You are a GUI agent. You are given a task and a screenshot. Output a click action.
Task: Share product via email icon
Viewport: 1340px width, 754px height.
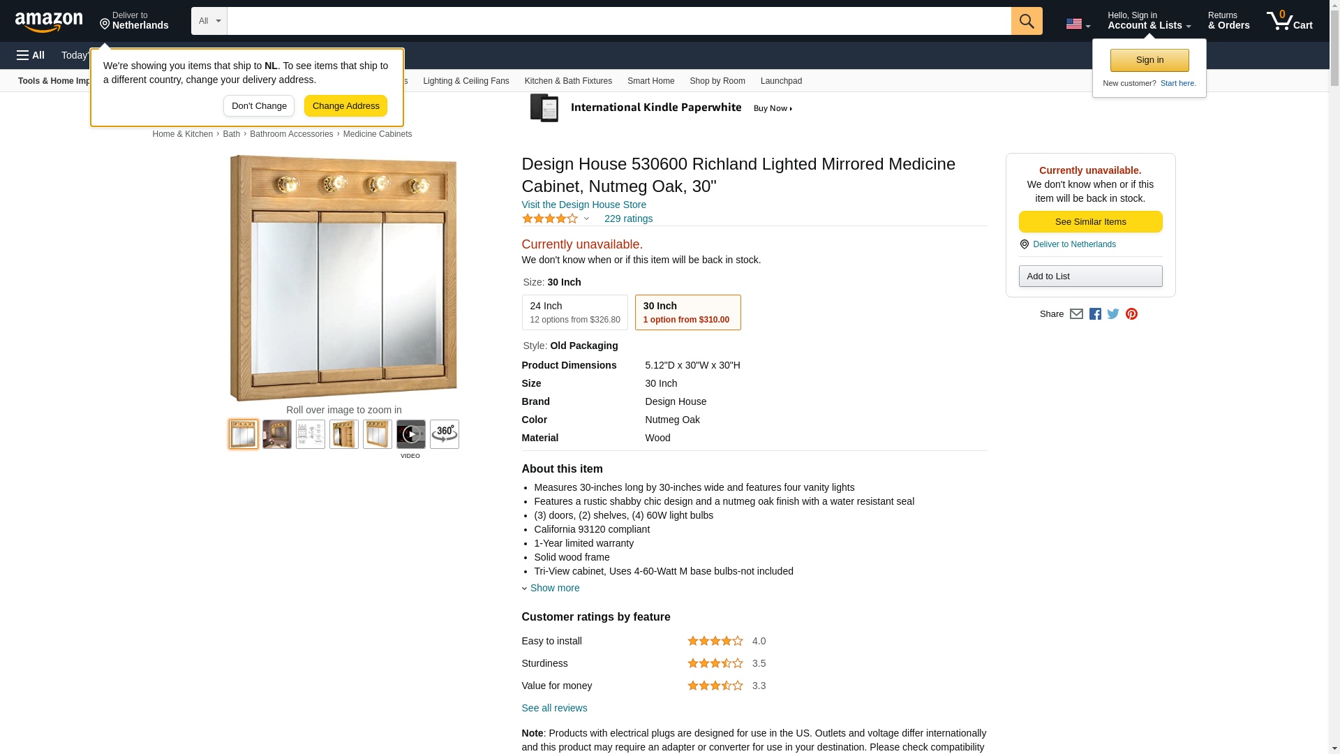point(1075,314)
